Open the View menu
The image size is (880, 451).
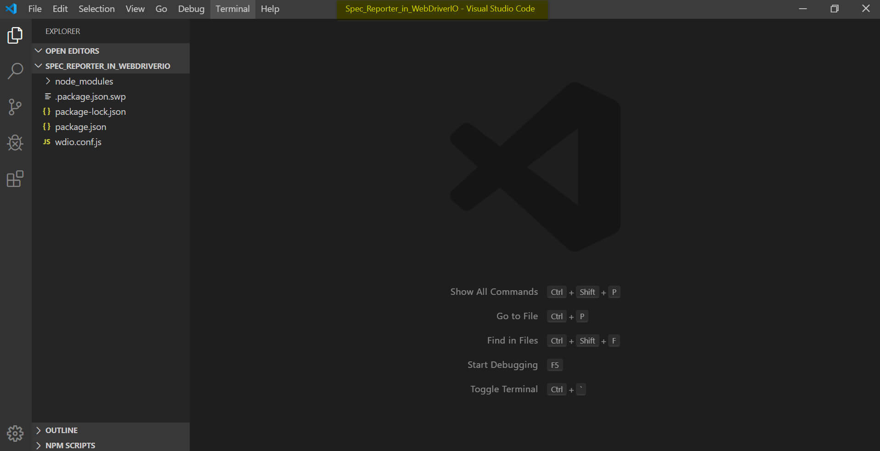point(135,9)
